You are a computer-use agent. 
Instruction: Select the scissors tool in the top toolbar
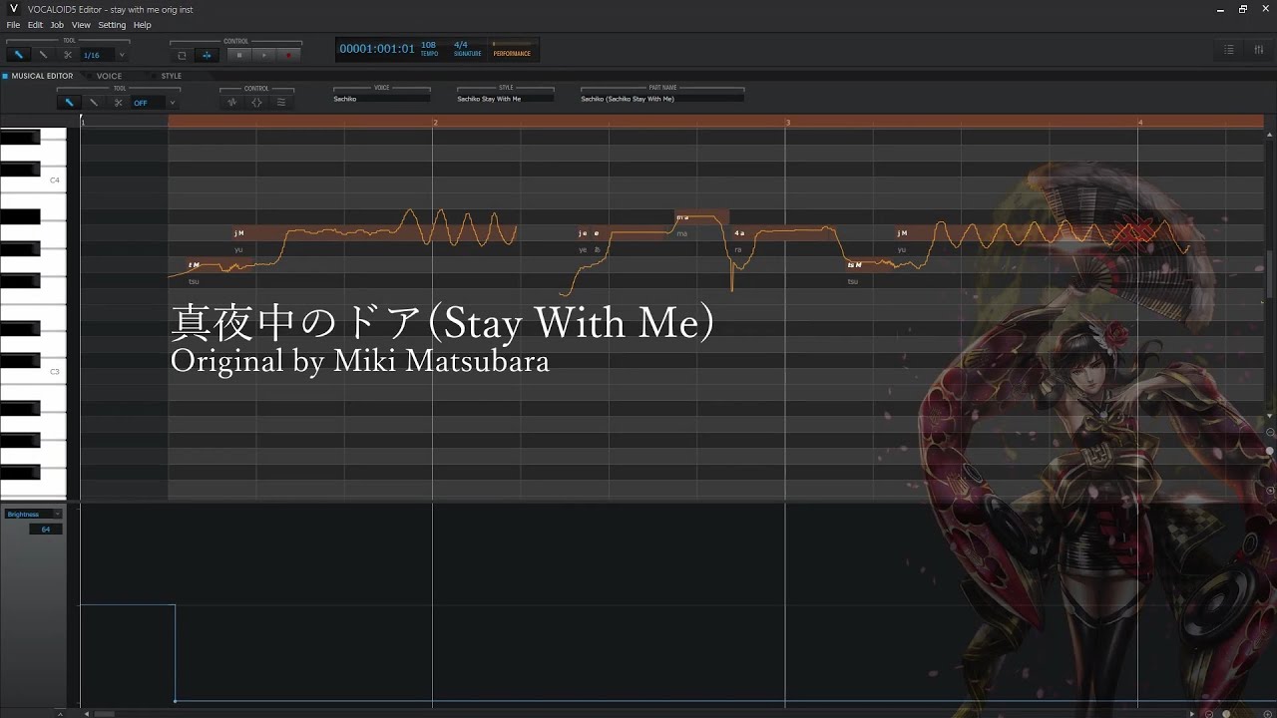(68, 55)
